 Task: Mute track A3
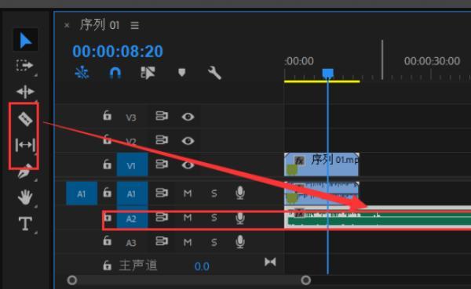click(188, 242)
